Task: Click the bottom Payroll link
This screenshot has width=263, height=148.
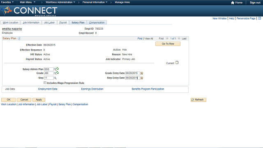Action: (x=53, y=104)
